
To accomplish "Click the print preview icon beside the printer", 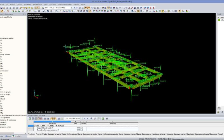I will [10, 8].
